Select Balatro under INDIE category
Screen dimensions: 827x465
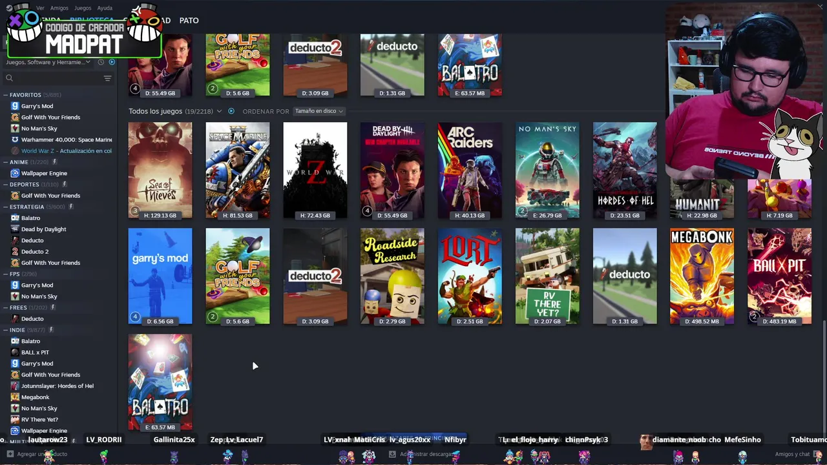pos(30,341)
